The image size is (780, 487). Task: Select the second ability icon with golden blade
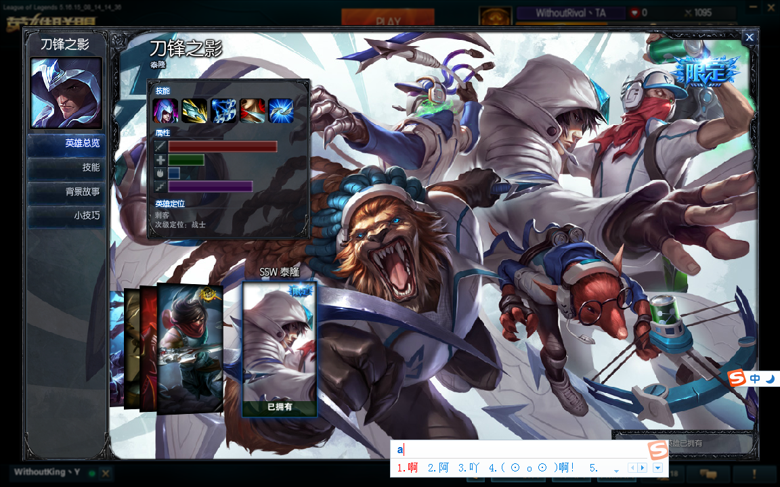194,110
